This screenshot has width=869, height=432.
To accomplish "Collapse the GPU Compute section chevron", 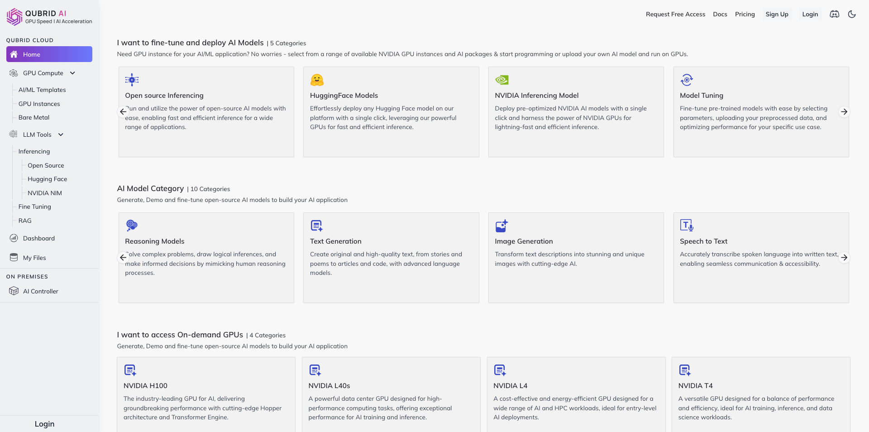I will point(72,73).
